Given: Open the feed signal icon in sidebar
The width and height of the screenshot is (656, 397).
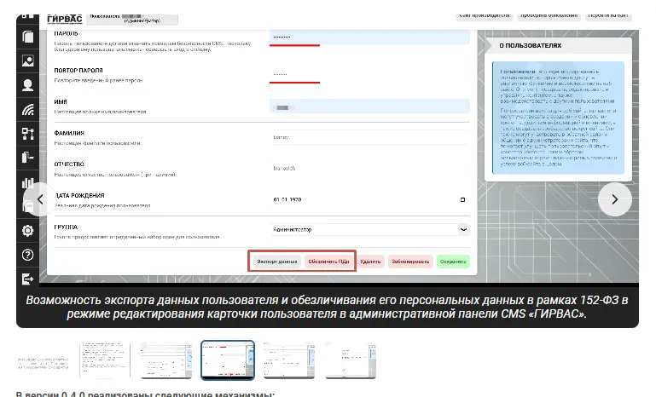Looking at the screenshot, I should tap(27, 110).
